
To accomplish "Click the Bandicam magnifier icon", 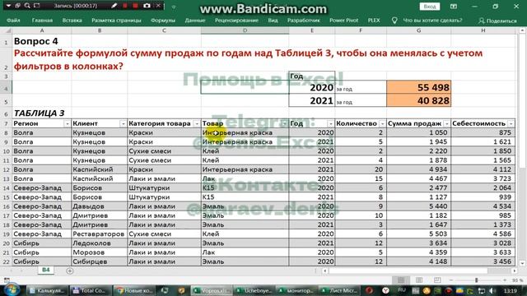I will [27, 6].
